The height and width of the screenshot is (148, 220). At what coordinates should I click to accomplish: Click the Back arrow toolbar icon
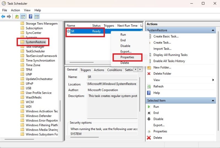3,17
